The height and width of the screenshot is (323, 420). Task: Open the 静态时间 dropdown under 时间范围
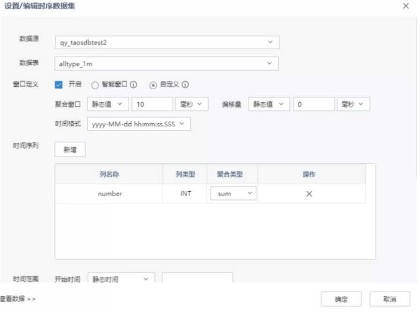coord(121,278)
